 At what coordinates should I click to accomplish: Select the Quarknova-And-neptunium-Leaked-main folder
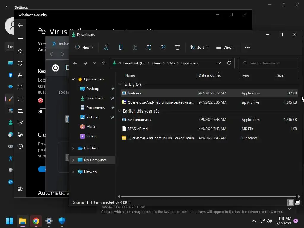[209, 138]
